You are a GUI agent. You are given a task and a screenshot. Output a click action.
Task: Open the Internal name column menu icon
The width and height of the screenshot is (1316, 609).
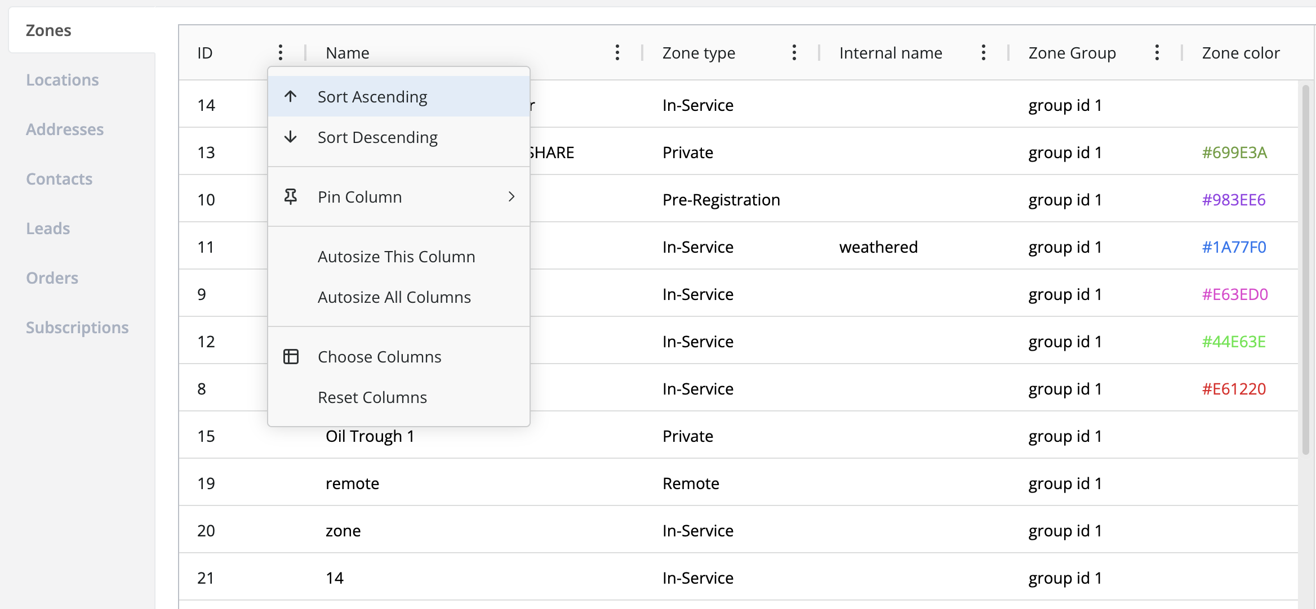[983, 53]
